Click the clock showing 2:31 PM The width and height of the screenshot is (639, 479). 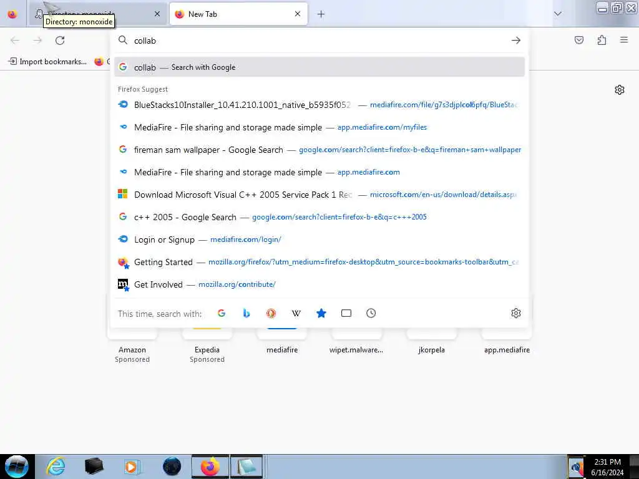[x=607, y=467]
